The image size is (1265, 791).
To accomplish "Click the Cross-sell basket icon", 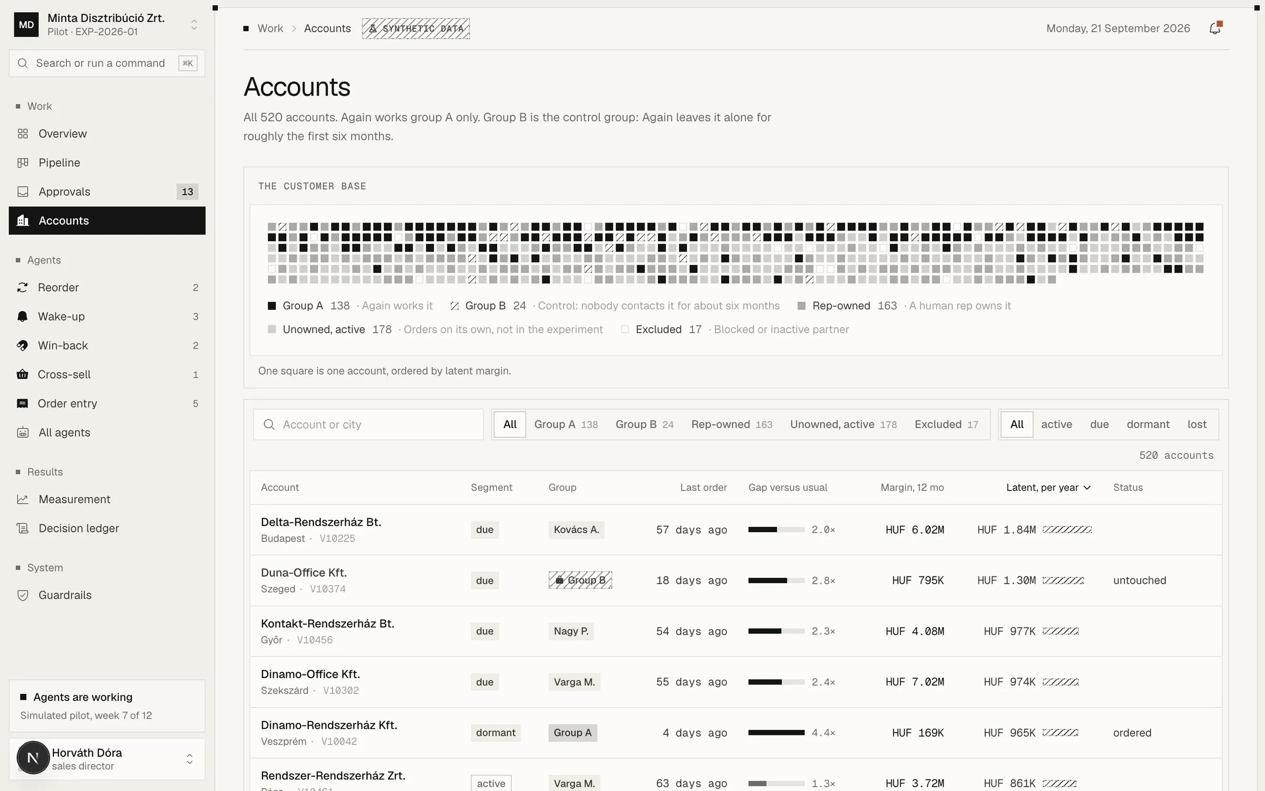I will 22,374.
